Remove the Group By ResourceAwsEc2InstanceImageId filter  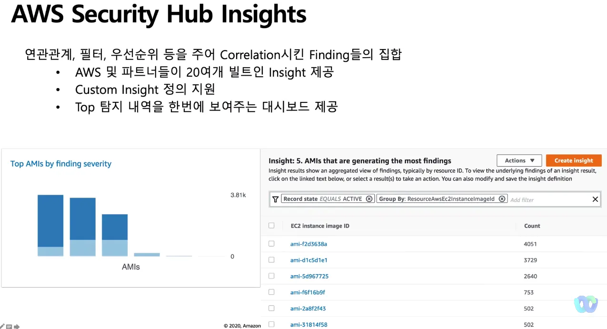tap(502, 199)
